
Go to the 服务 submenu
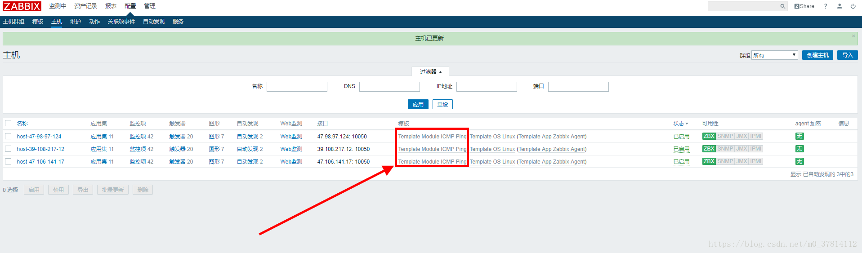178,22
